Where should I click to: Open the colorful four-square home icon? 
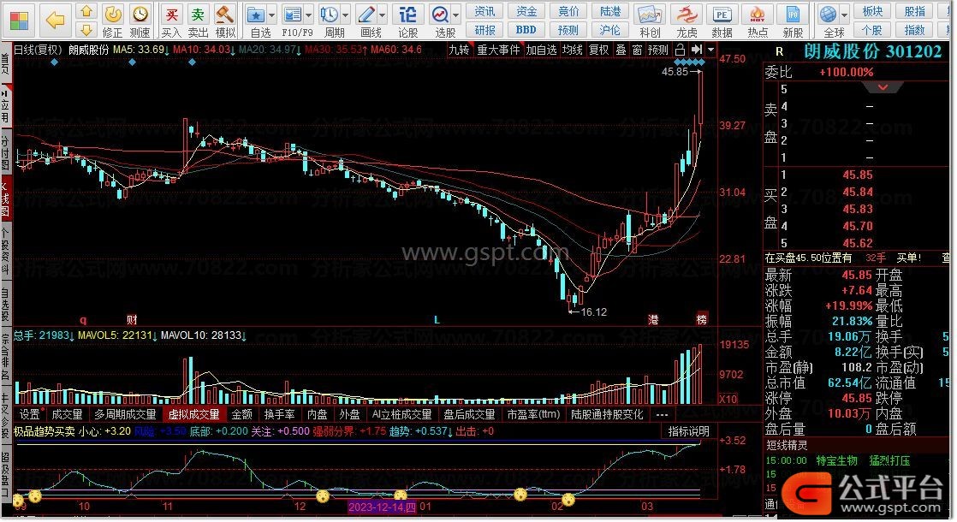pos(19,21)
